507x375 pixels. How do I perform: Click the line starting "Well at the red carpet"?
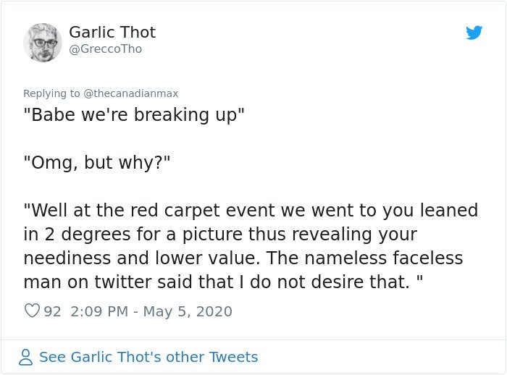click(251, 211)
